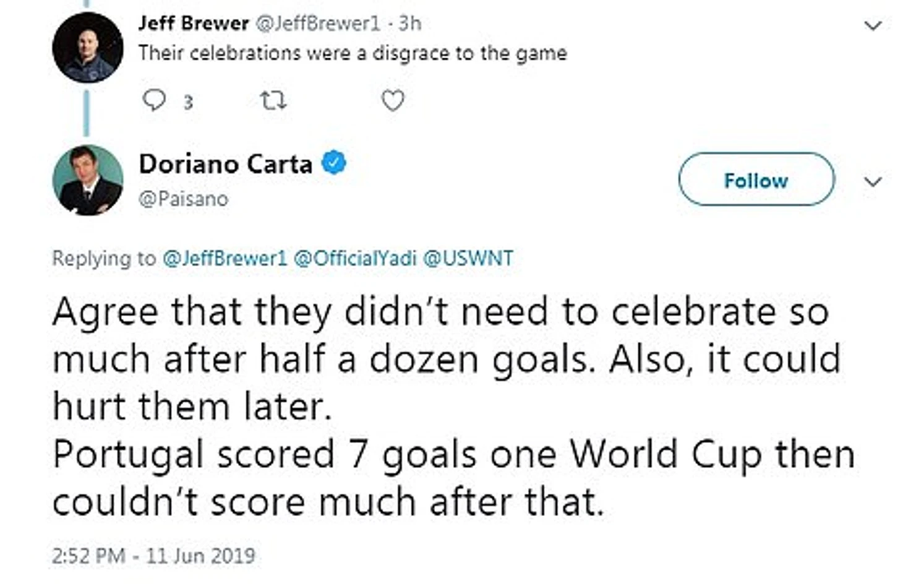This screenshot has height=586, width=903.
Task: Open the @OfficialYadi mention link
Action: [x=354, y=258]
